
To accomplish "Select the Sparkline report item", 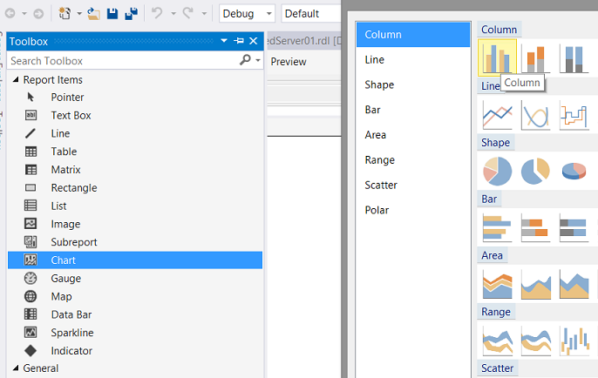I will click(x=135, y=333).
